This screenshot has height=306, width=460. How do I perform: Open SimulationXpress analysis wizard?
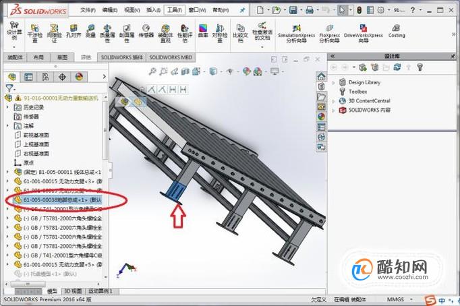tap(296, 34)
